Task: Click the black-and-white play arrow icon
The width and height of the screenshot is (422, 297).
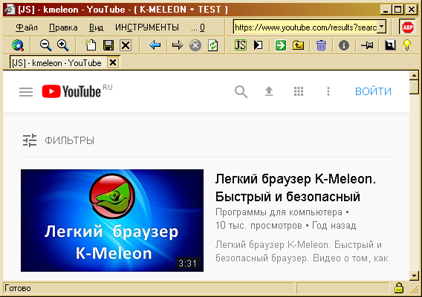Action: click(258, 45)
